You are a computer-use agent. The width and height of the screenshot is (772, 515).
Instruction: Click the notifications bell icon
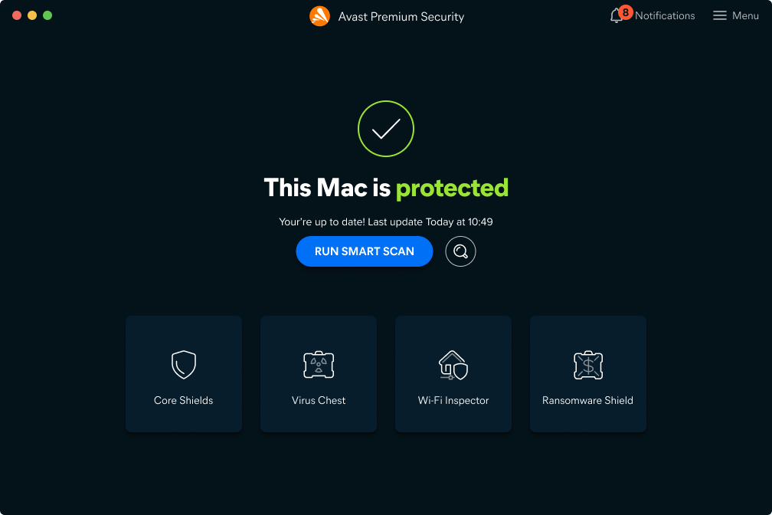616,16
